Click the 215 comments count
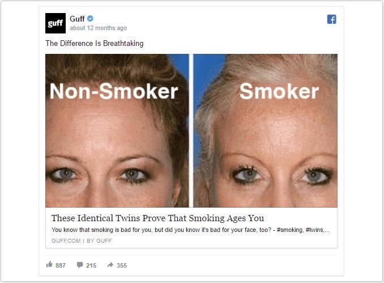Image resolution: width=384 pixels, height=283 pixels. (91, 265)
